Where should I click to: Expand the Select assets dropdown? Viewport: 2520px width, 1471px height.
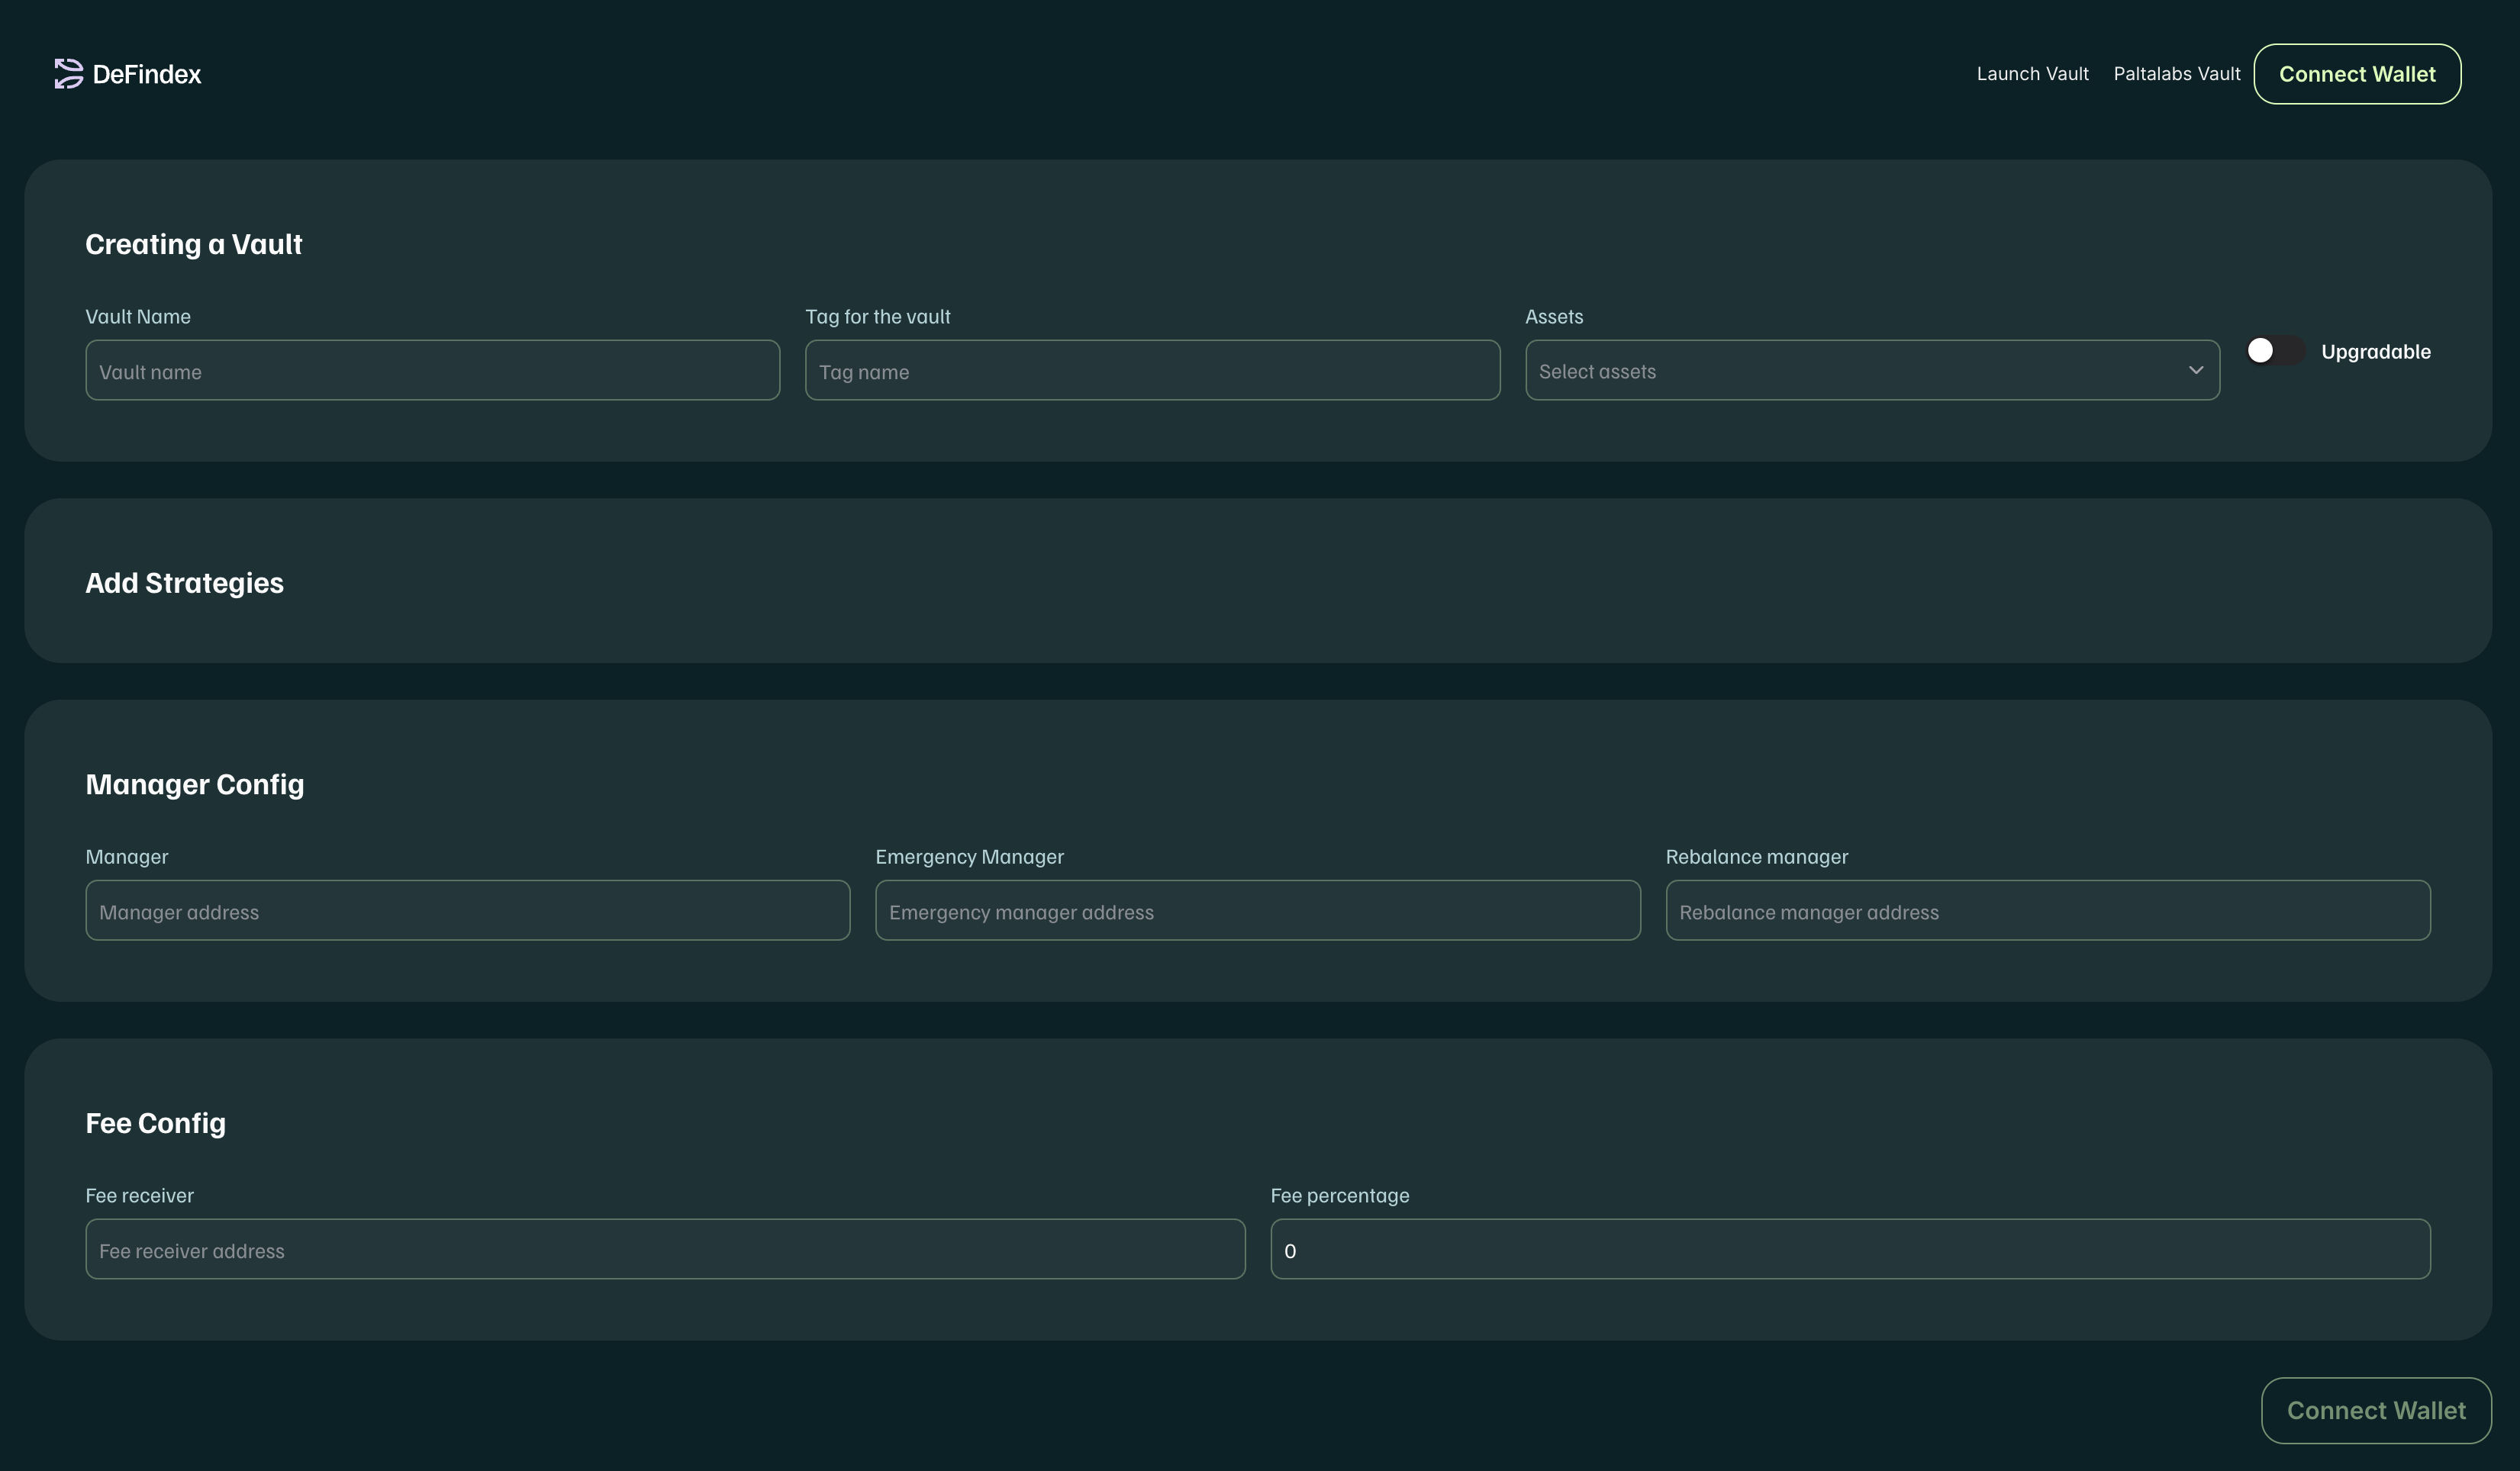[x=1850, y=371]
